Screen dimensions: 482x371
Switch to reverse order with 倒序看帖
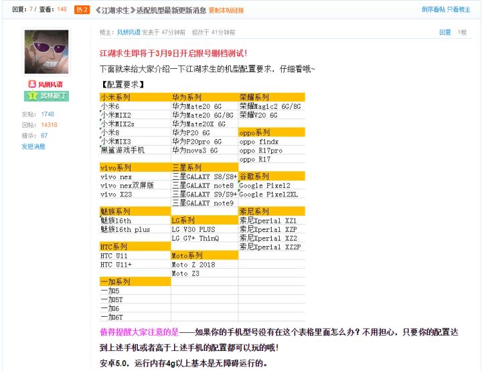click(433, 9)
